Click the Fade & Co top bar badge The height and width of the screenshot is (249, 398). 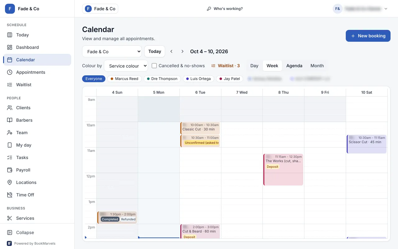(x=100, y=9)
